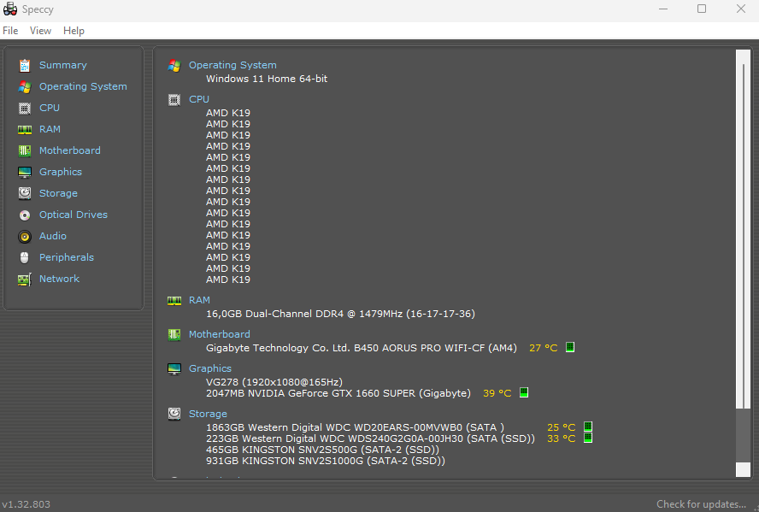
Task: Select Audio in the sidebar
Action: 53,236
